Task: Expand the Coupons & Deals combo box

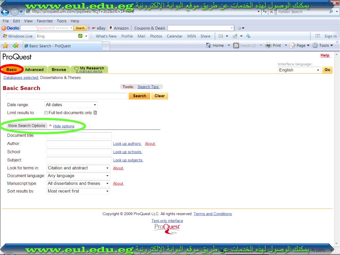Action: coord(231,28)
